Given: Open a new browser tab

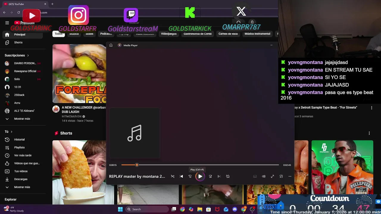Looking at the screenshot, I should pos(52,4).
